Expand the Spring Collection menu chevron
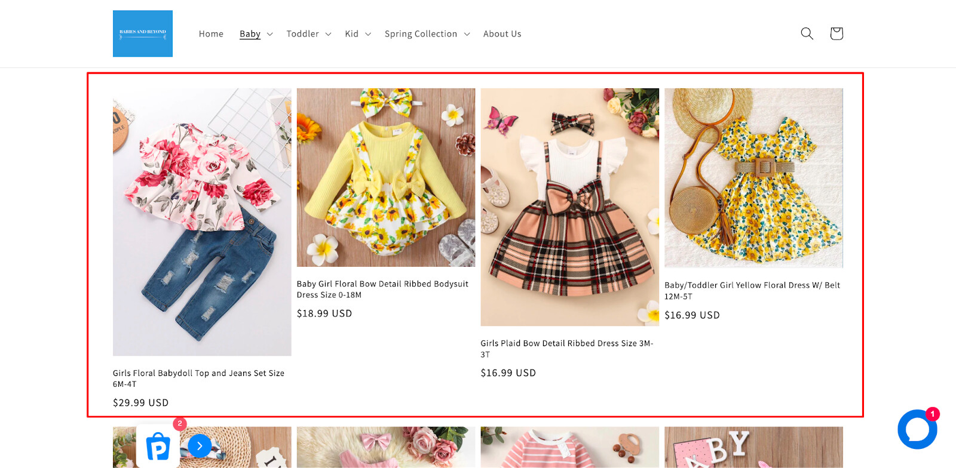Viewport: 956px width, 468px height. tap(467, 34)
